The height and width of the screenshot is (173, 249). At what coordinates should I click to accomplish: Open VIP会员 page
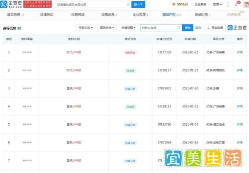point(180,5)
